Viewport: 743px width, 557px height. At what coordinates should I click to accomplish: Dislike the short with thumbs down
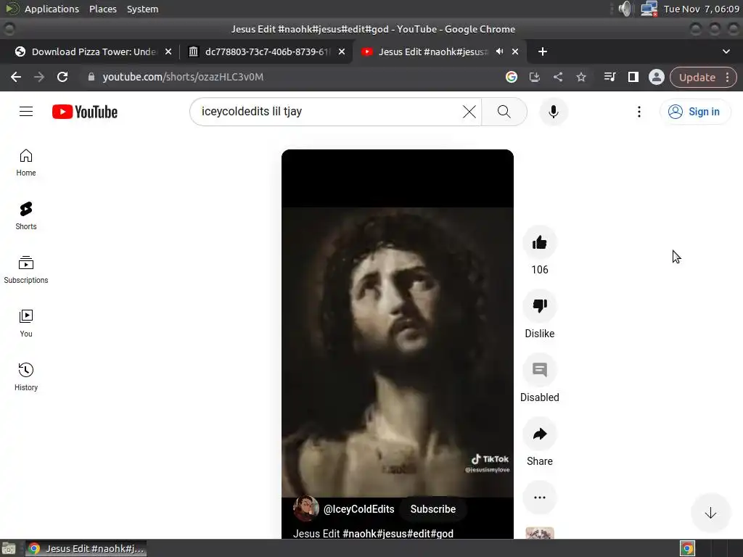[x=540, y=306]
